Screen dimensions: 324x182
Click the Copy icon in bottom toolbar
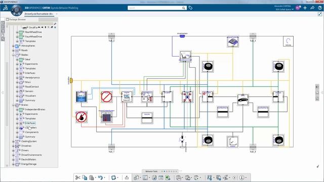pyautogui.click(x=85, y=177)
